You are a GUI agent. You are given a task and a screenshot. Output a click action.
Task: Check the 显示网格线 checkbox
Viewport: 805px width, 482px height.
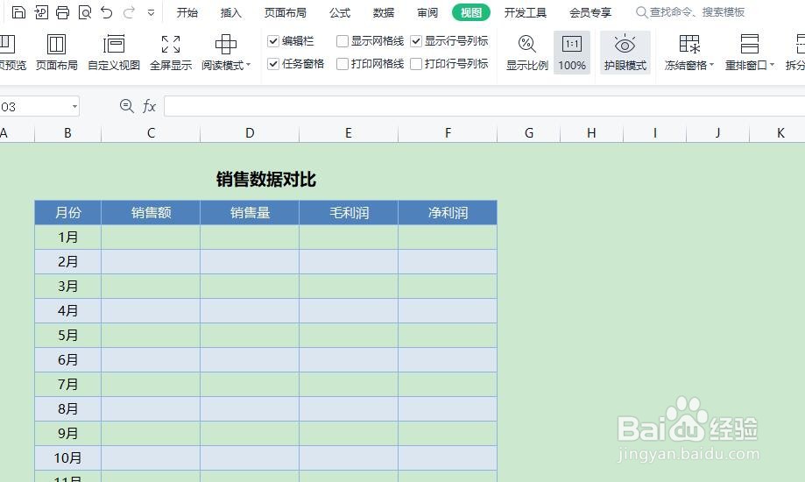[x=342, y=41]
